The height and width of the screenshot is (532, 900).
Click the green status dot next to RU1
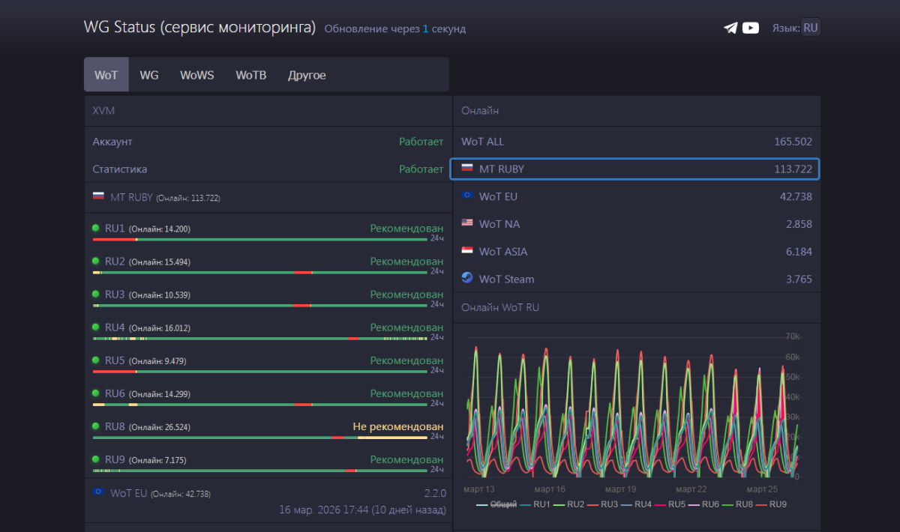(x=96, y=229)
